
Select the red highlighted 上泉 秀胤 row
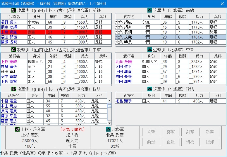(56, 32)
